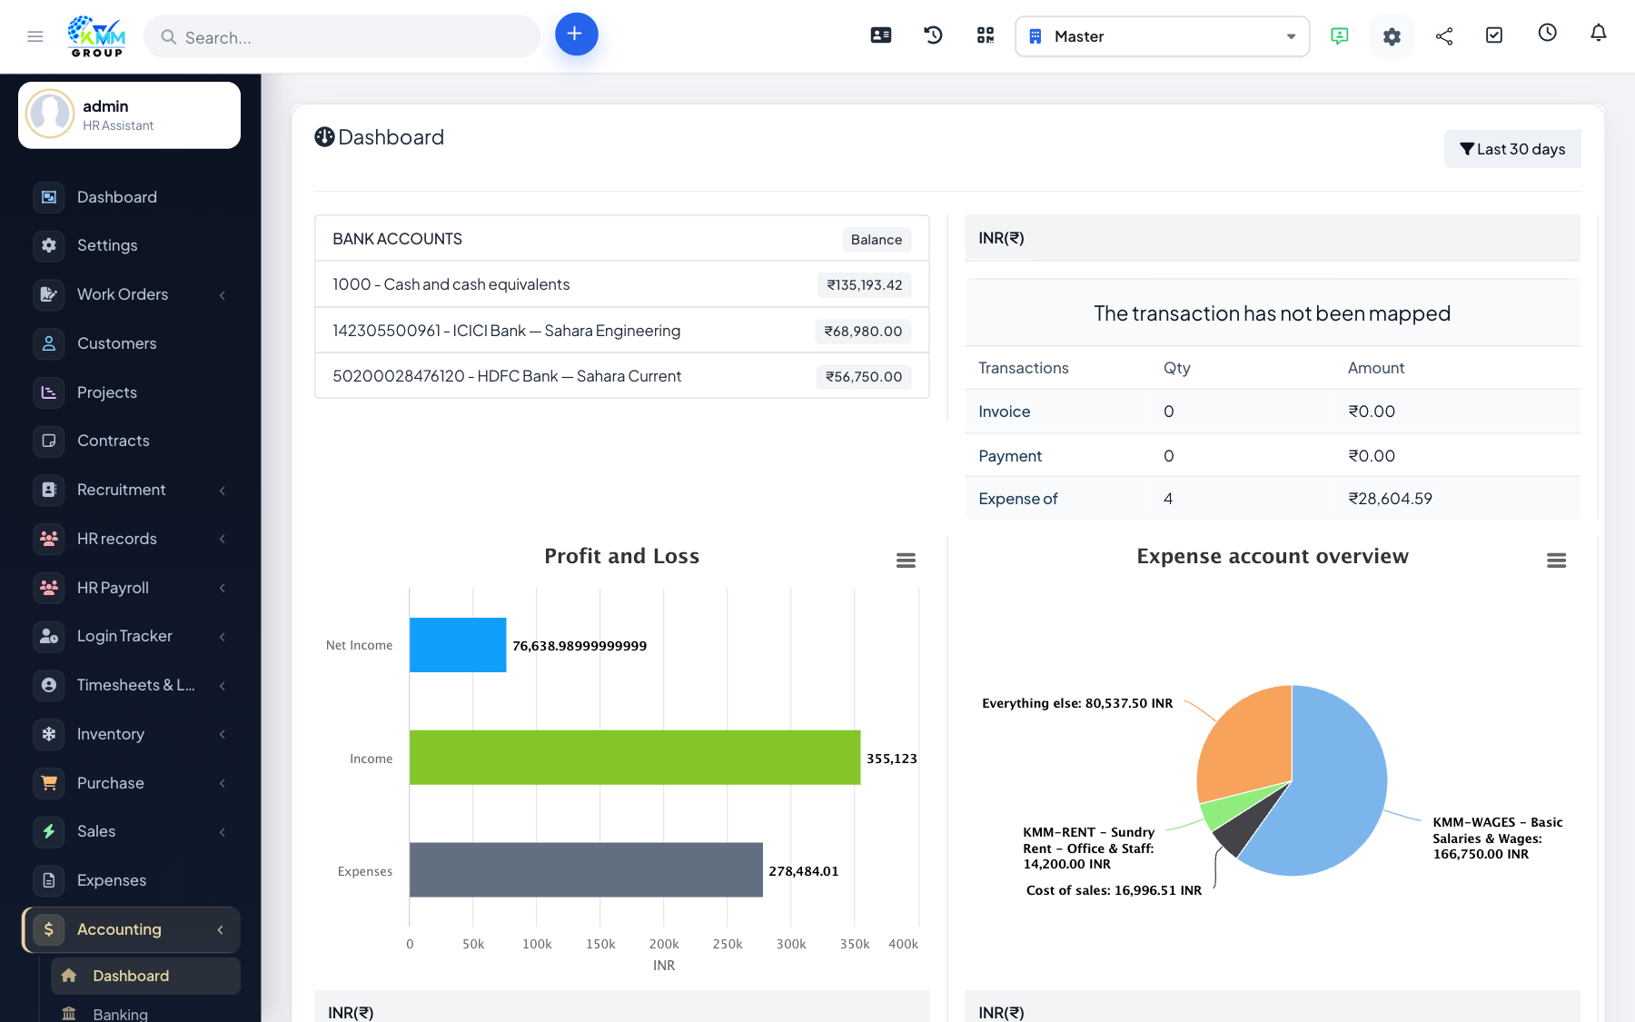Collapse the Accounting menu section
The width and height of the screenshot is (1635, 1022).
[x=130, y=929]
